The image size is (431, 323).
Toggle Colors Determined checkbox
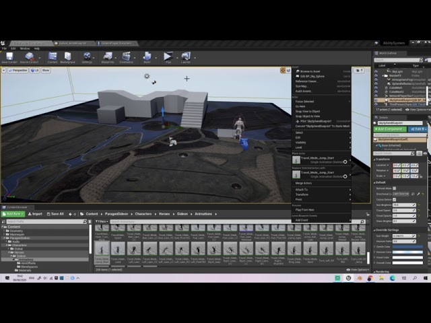[395, 199]
